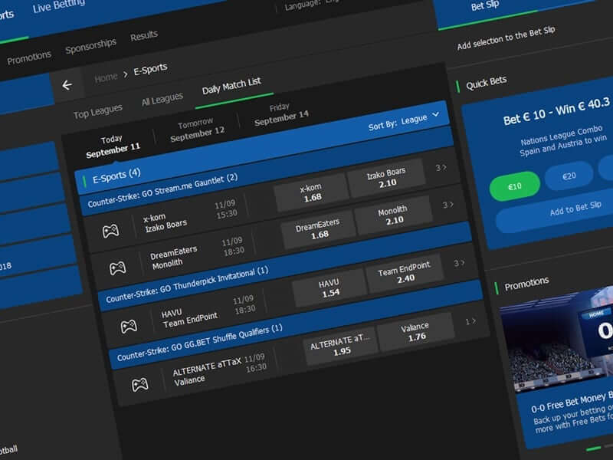
Task: Expand more markets for x-kom vs Izako Boars
Action: (x=441, y=167)
